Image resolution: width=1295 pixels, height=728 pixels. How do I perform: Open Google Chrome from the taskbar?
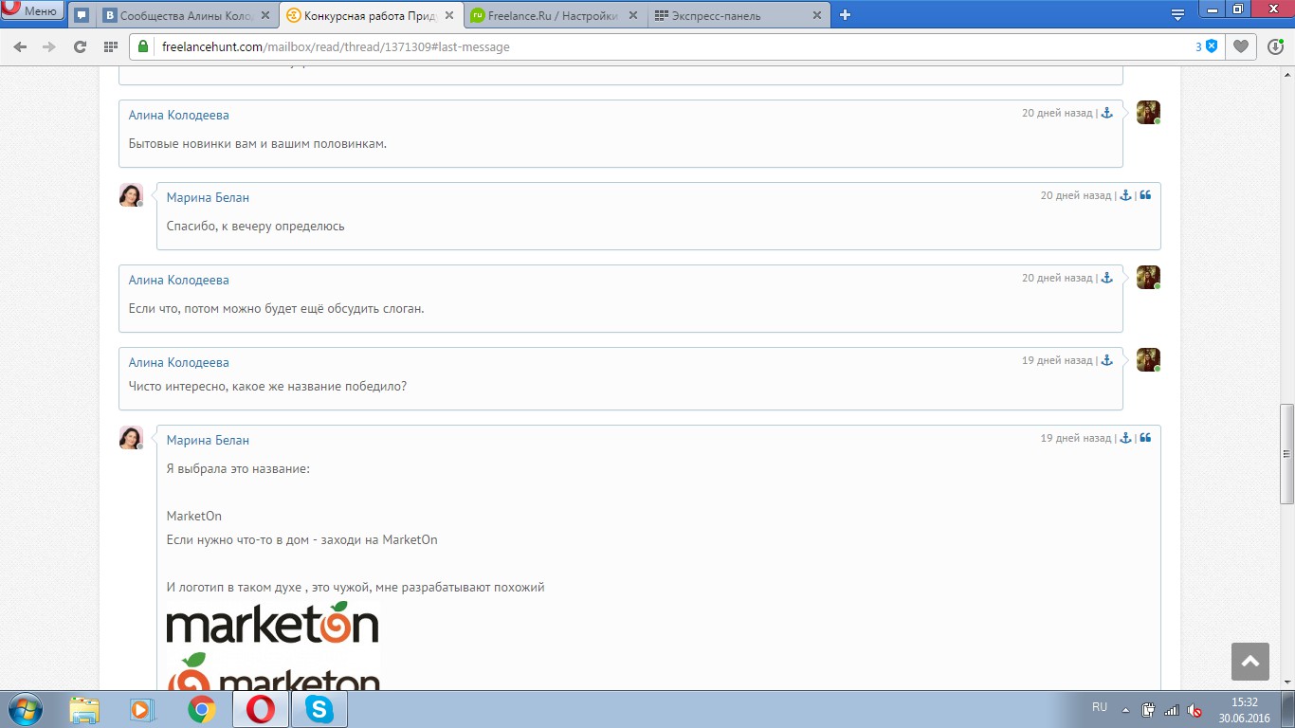click(x=201, y=709)
